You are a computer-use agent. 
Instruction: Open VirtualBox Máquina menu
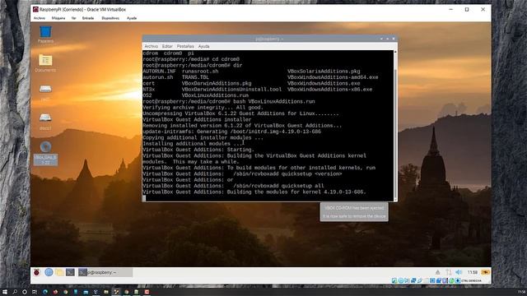pos(58,18)
